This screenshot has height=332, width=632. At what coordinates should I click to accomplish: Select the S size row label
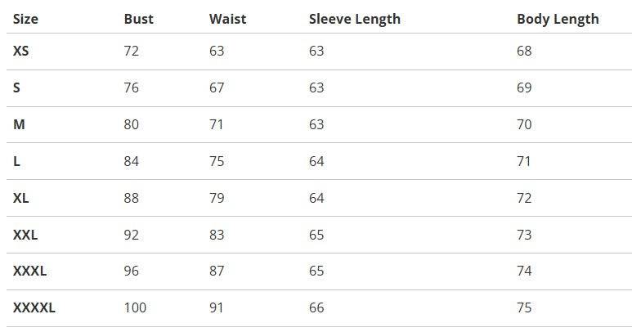(17, 87)
